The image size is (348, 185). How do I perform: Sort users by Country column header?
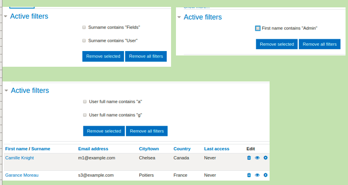tap(182, 149)
